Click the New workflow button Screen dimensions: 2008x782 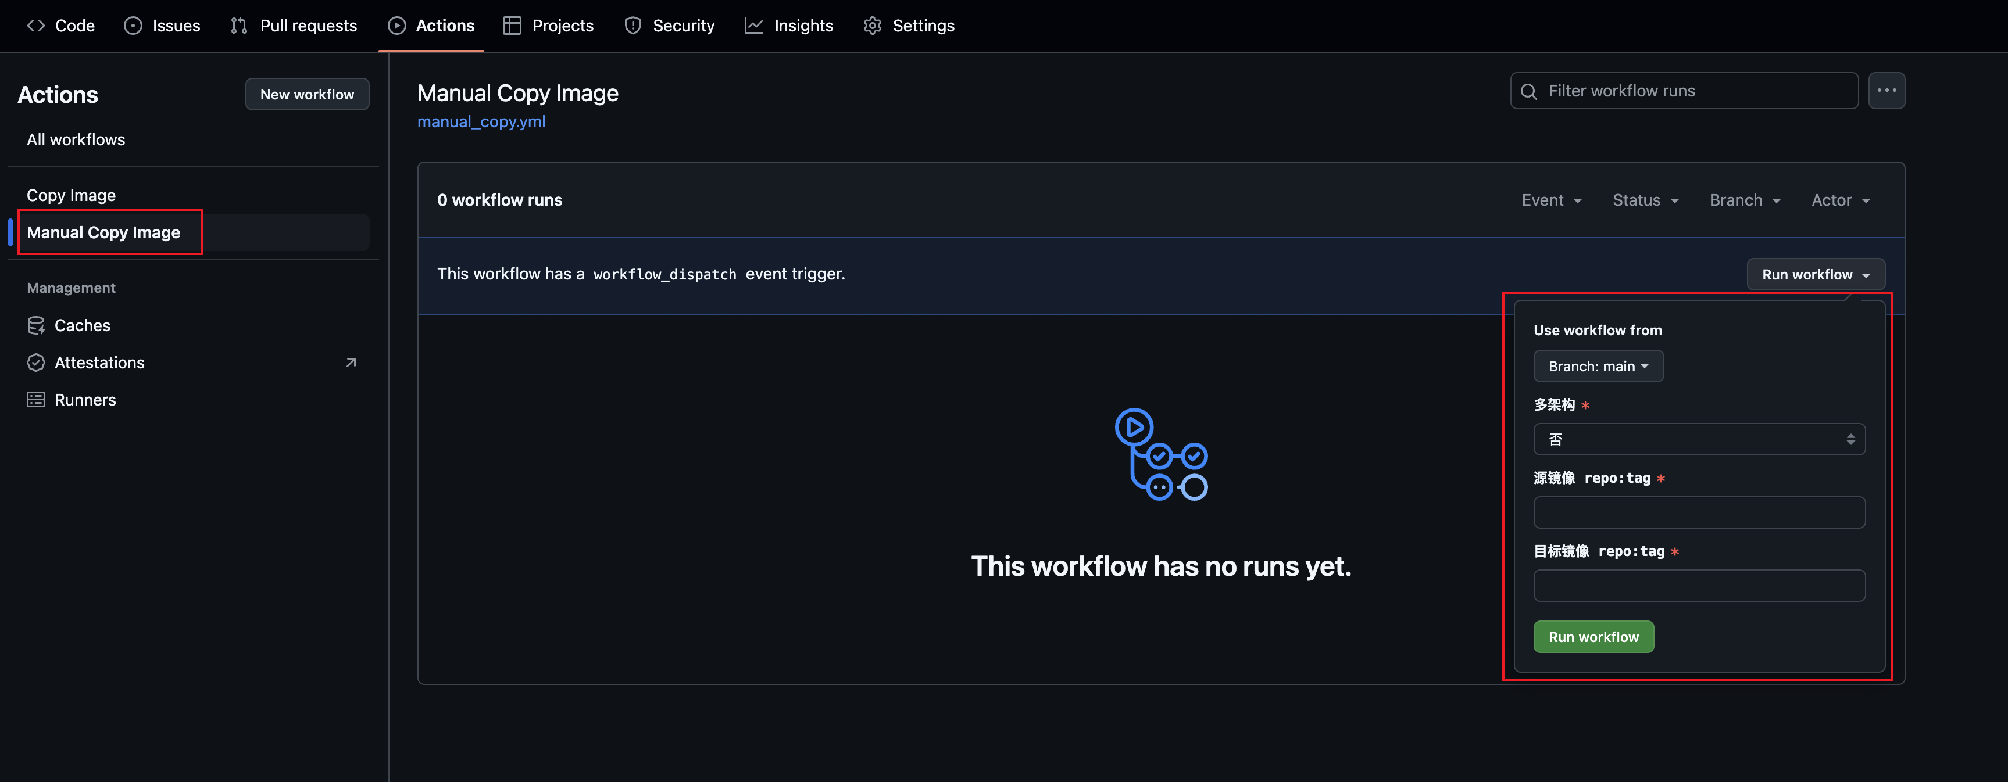click(307, 94)
